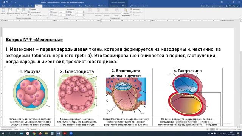
Task: Click the heading Вопрос № 9 «Мезенхима»
Action: click(34, 40)
